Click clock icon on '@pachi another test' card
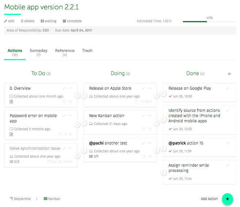The width and height of the screenshot is (240, 207). click(x=150, y=156)
